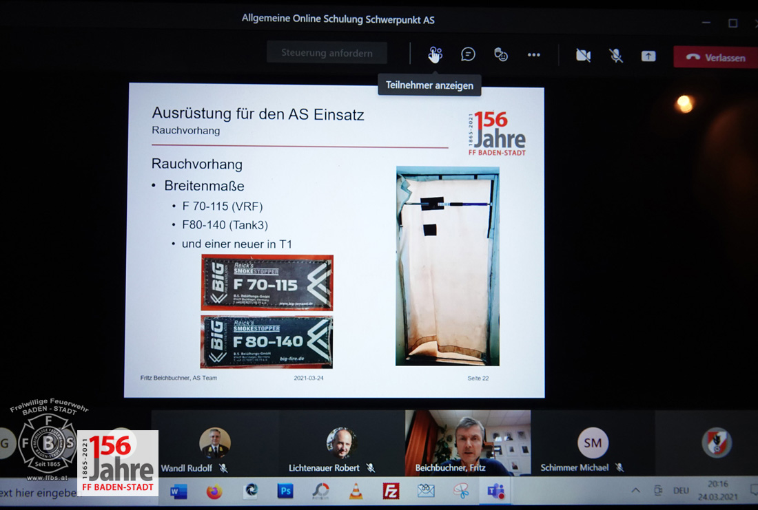
Task: Select Schimmer Michael's SM avatar tile
Action: click(x=593, y=443)
